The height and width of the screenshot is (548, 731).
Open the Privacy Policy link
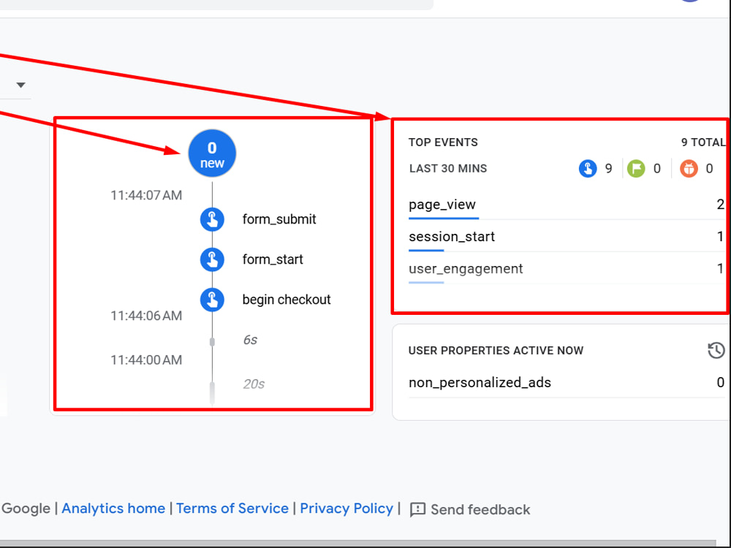346,509
